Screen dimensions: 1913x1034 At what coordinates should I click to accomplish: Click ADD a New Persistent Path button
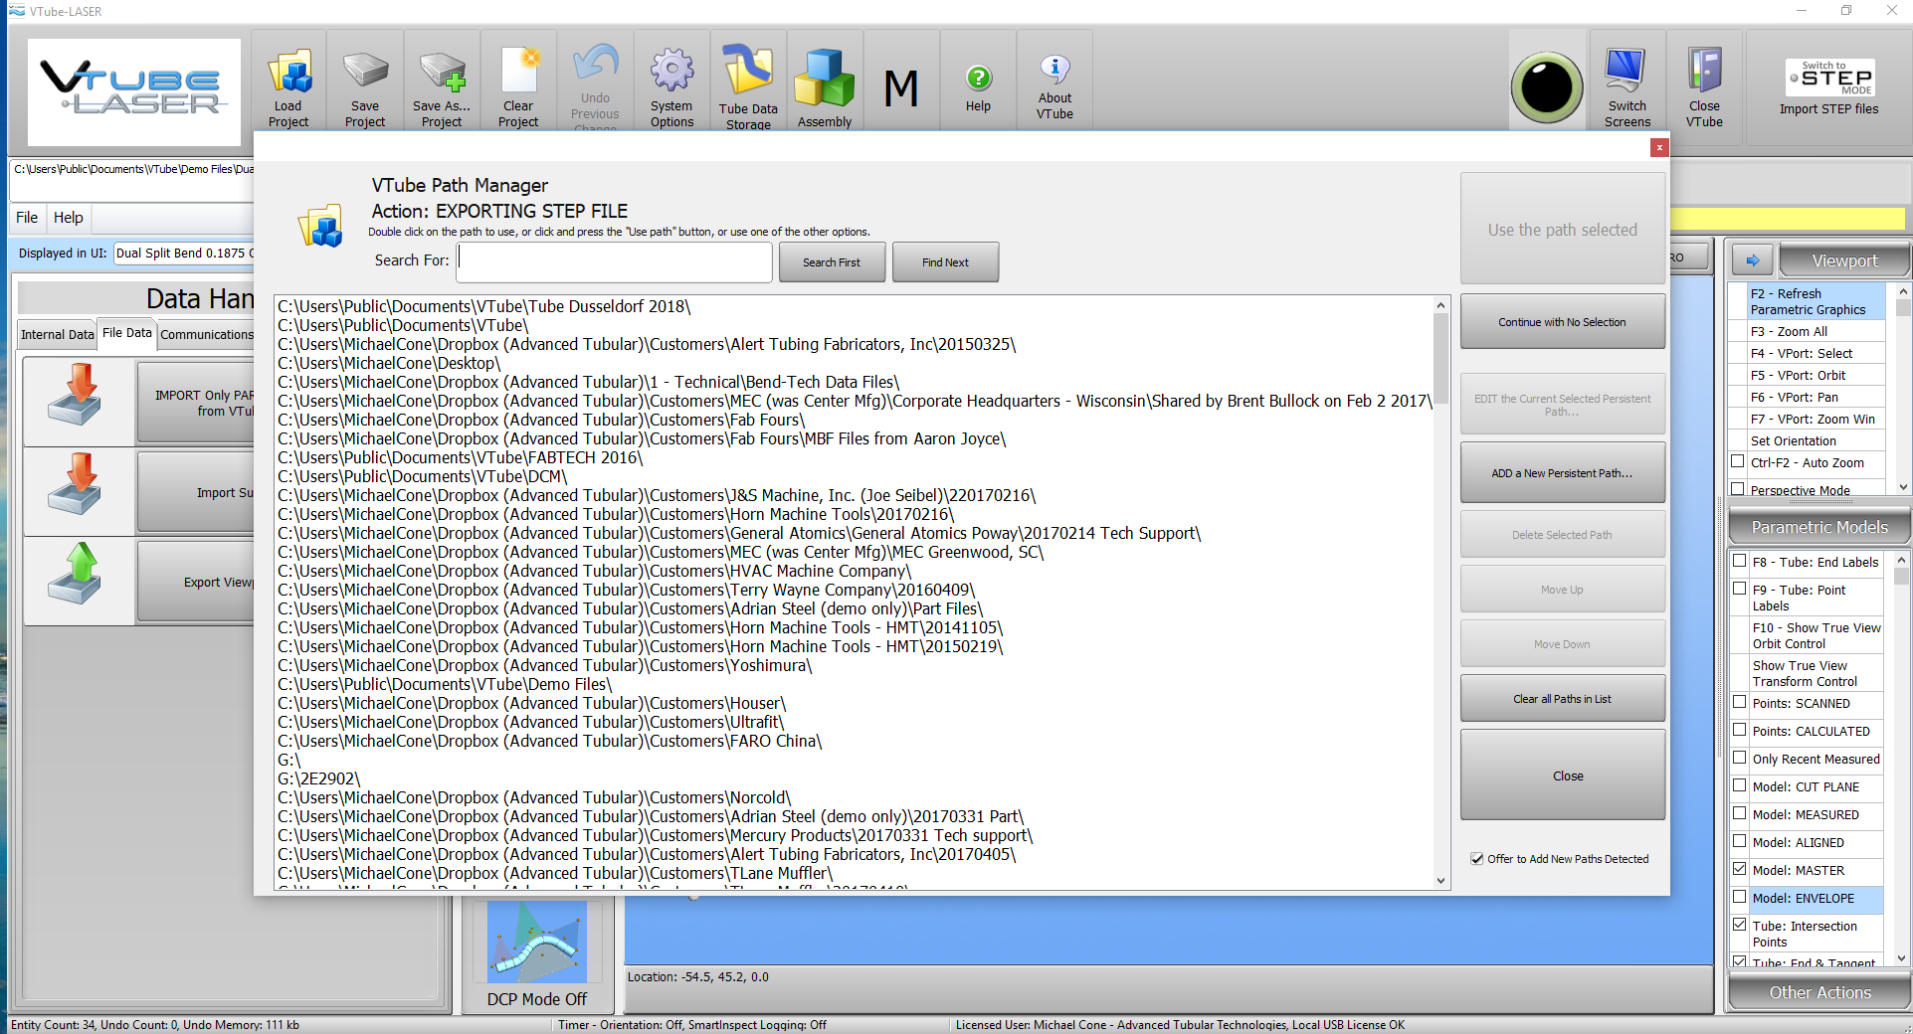click(1562, 473)
